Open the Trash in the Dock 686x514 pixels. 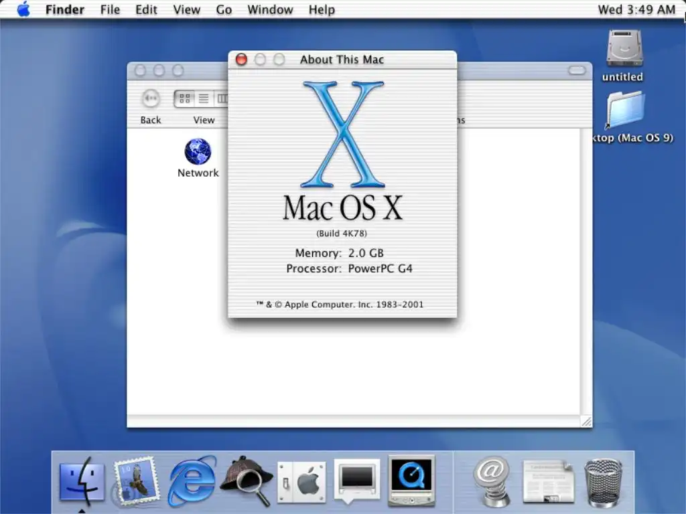(604, 482)
